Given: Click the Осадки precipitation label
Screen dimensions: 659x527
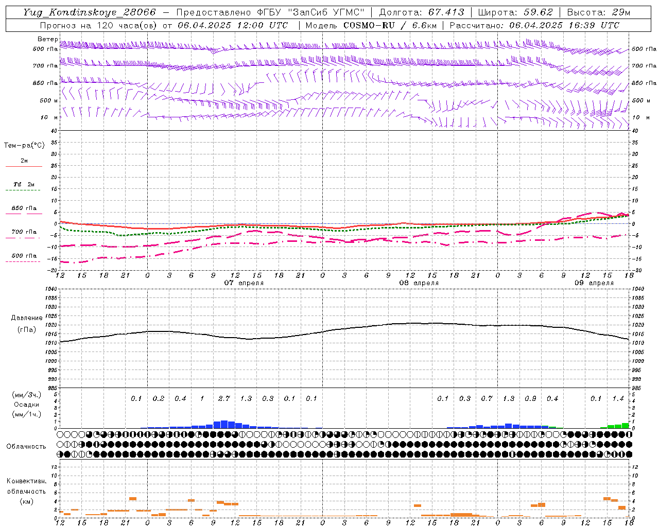Looking at the screenshot, I should click(27, 405).
